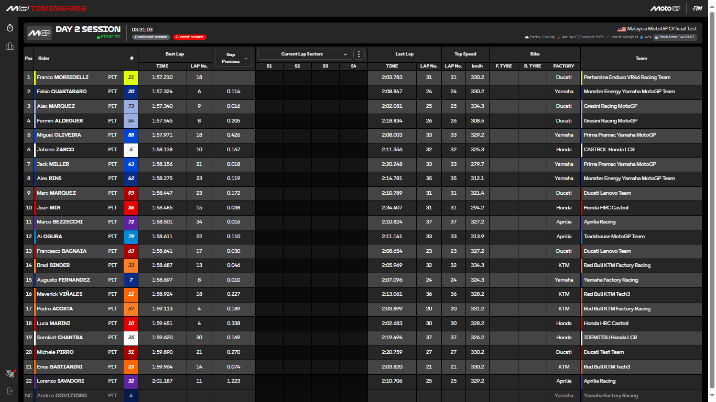Click the vertical page scrollbar thumb

pyautogui.click(x=712, y=199)
